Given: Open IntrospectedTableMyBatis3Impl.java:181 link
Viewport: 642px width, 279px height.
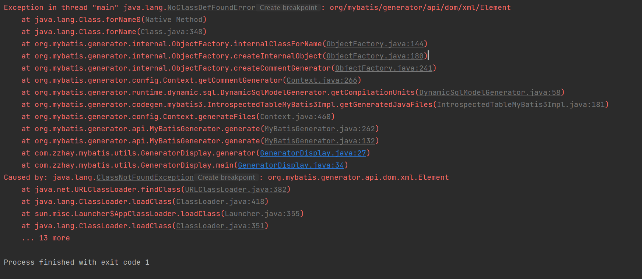Looking at the screenshot, I should (x=521, y=104).
